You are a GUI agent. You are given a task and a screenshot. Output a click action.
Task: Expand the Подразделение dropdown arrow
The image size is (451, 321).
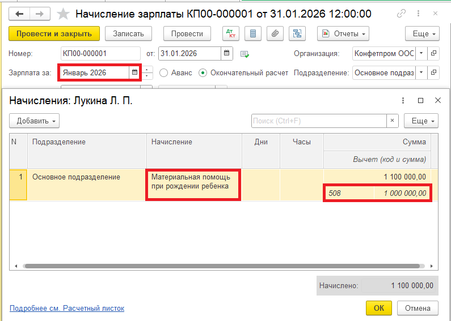[x=422, y=72]
